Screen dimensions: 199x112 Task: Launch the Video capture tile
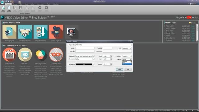pyautogui.click(x=56, y=32)
